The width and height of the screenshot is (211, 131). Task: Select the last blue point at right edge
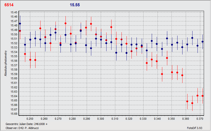202,42
